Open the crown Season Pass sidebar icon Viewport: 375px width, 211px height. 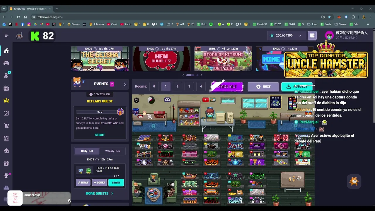point(6,101)
